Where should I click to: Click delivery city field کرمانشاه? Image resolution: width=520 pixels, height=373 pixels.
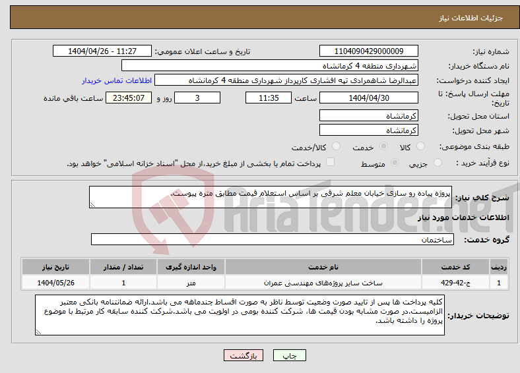pos(369,130)
